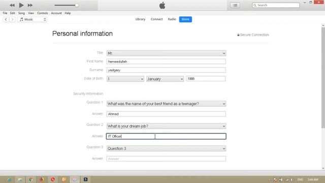Image resolution: width=325 pixels, height=183 pixels.
Task: Open the Question 3 dropdown
Action: pyautogui.click(x=166, y=148)
